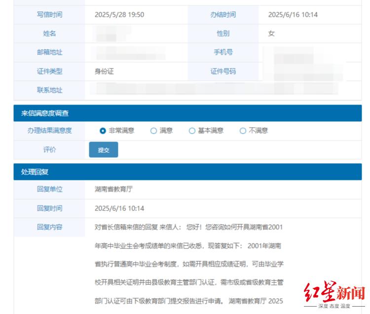Click the 回复内容 reply text paragraph
Screen dimensions: 370x314
point(189,264)
